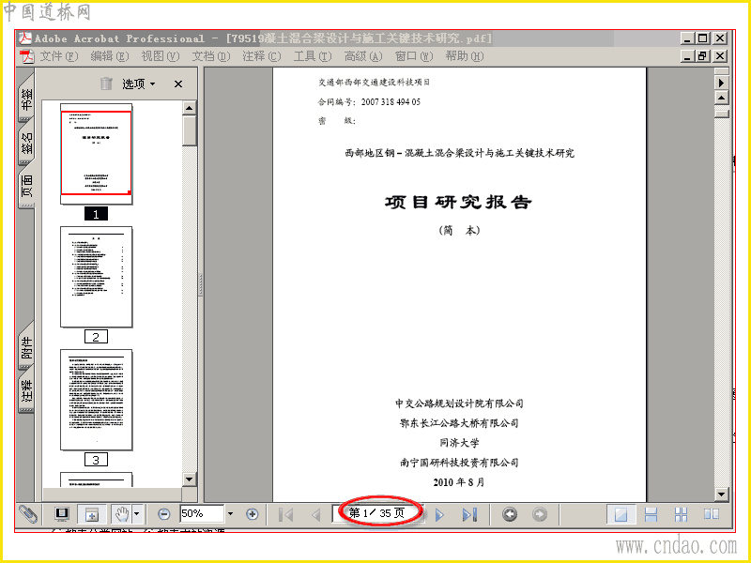Image resolution: width=751 pixels, height=563 pixels.
Task: Click the zoom in plus button
Action: tap(252, 514)
